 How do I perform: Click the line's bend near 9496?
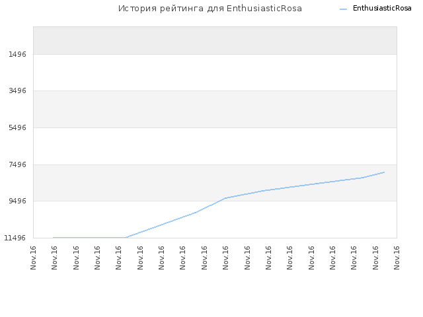coord(225,198)
